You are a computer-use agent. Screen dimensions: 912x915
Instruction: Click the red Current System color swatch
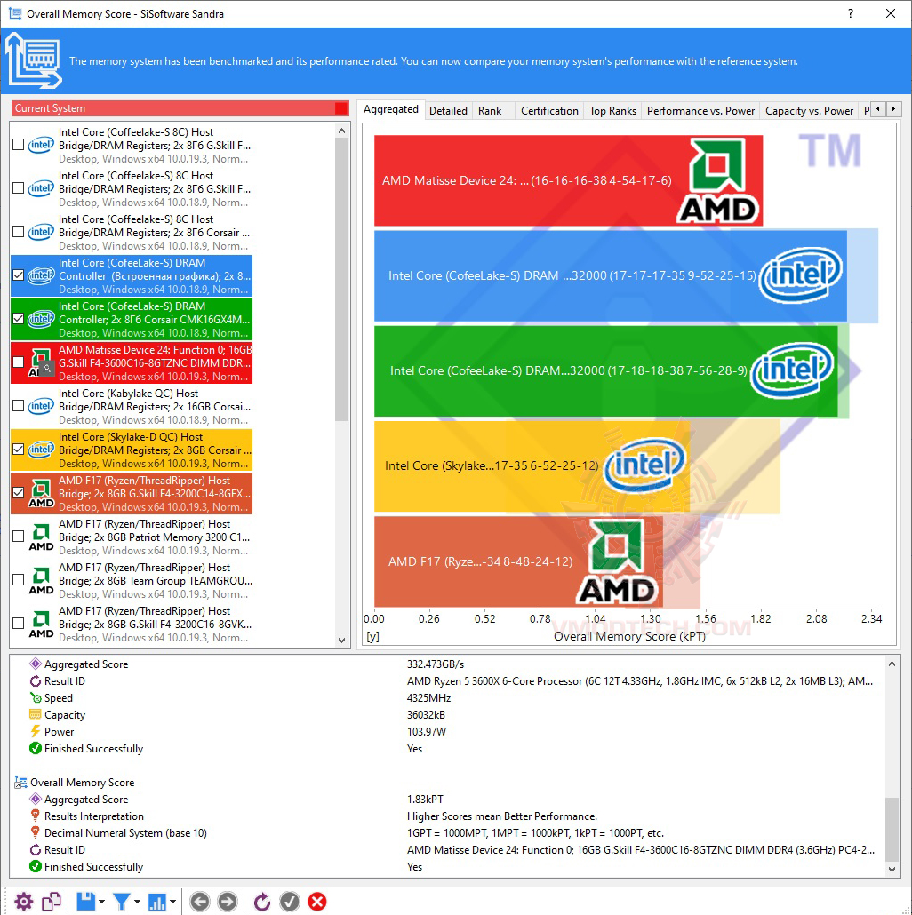(341, 108)
